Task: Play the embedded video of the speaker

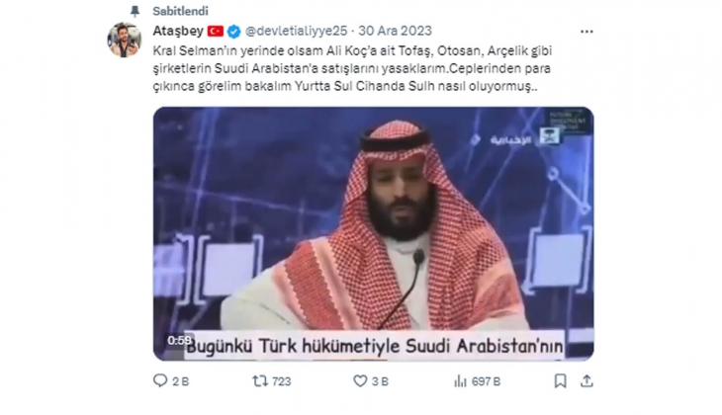Action: [x=374, y=234]
